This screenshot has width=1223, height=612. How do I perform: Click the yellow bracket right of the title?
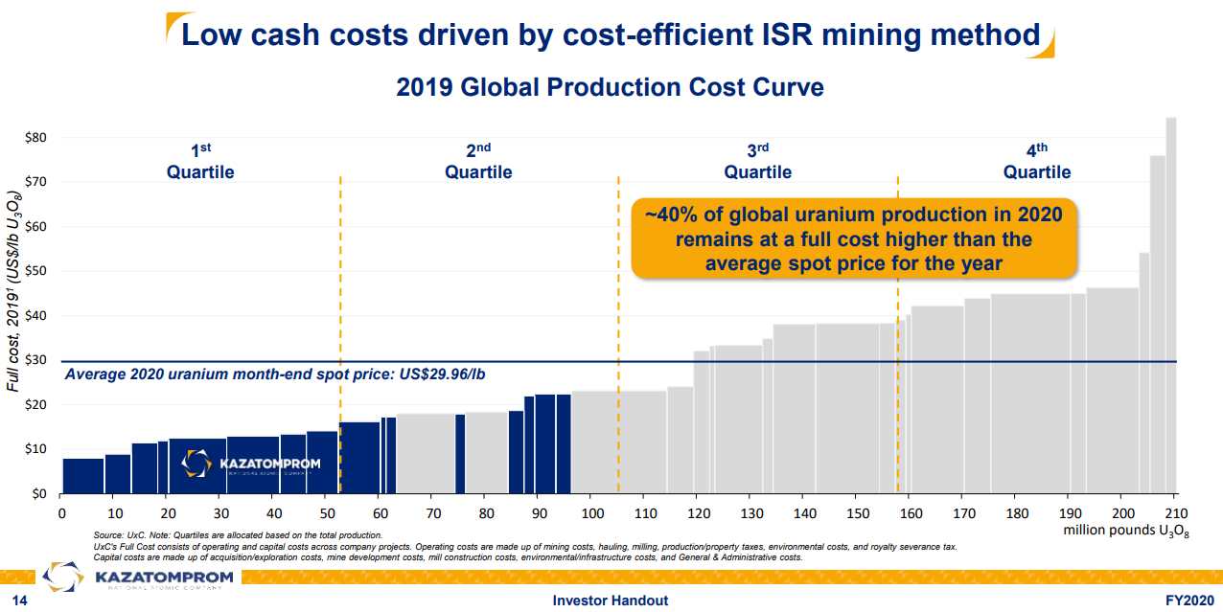click(1047, 39)
